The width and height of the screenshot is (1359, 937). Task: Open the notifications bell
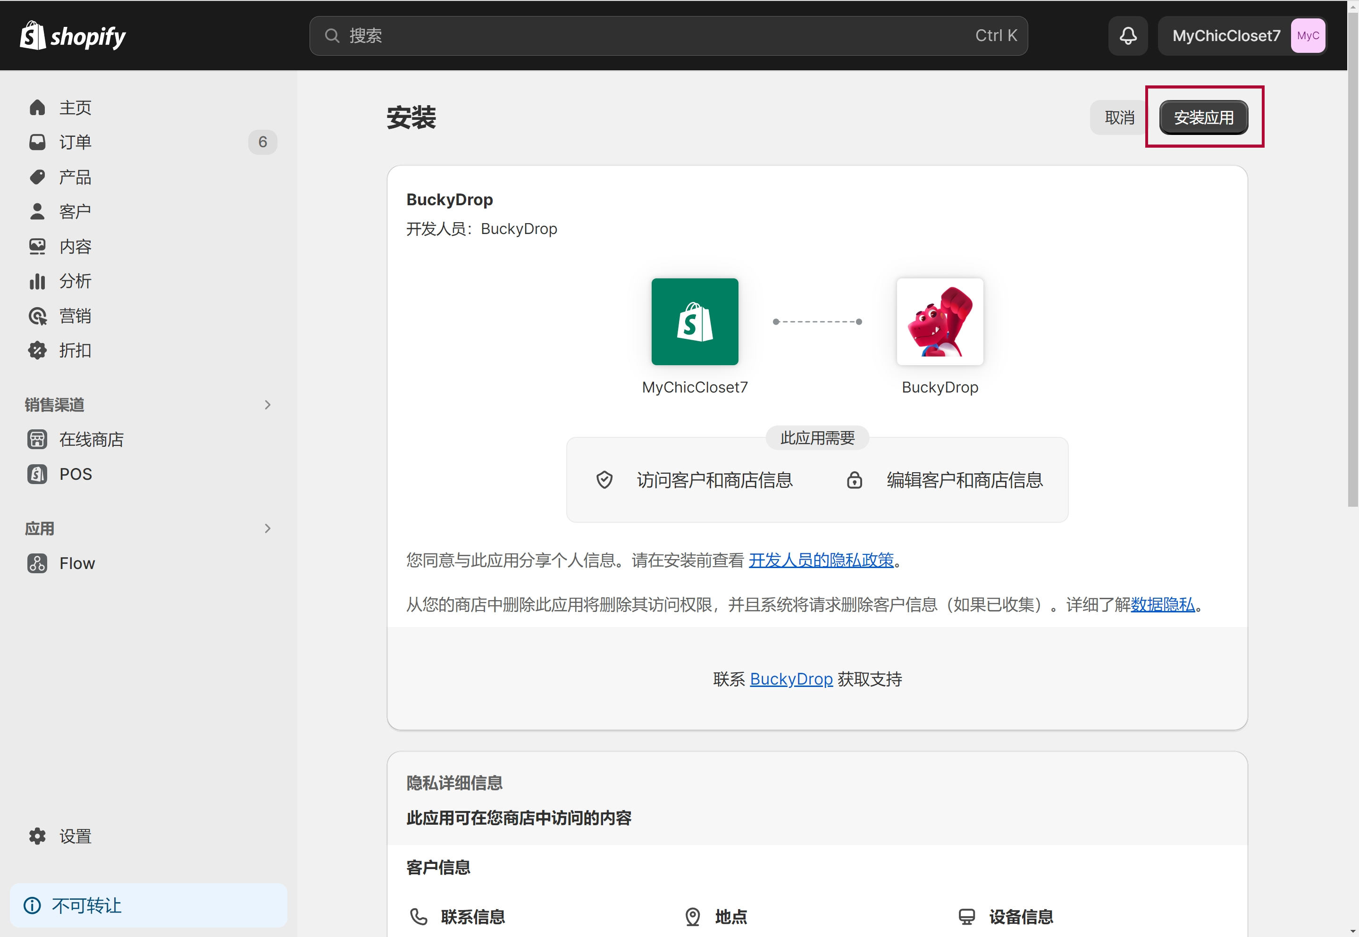coord(1127,36)
